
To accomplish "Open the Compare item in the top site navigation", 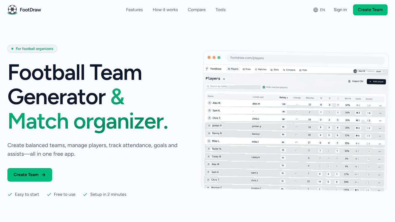I will (x=197, y=10).
